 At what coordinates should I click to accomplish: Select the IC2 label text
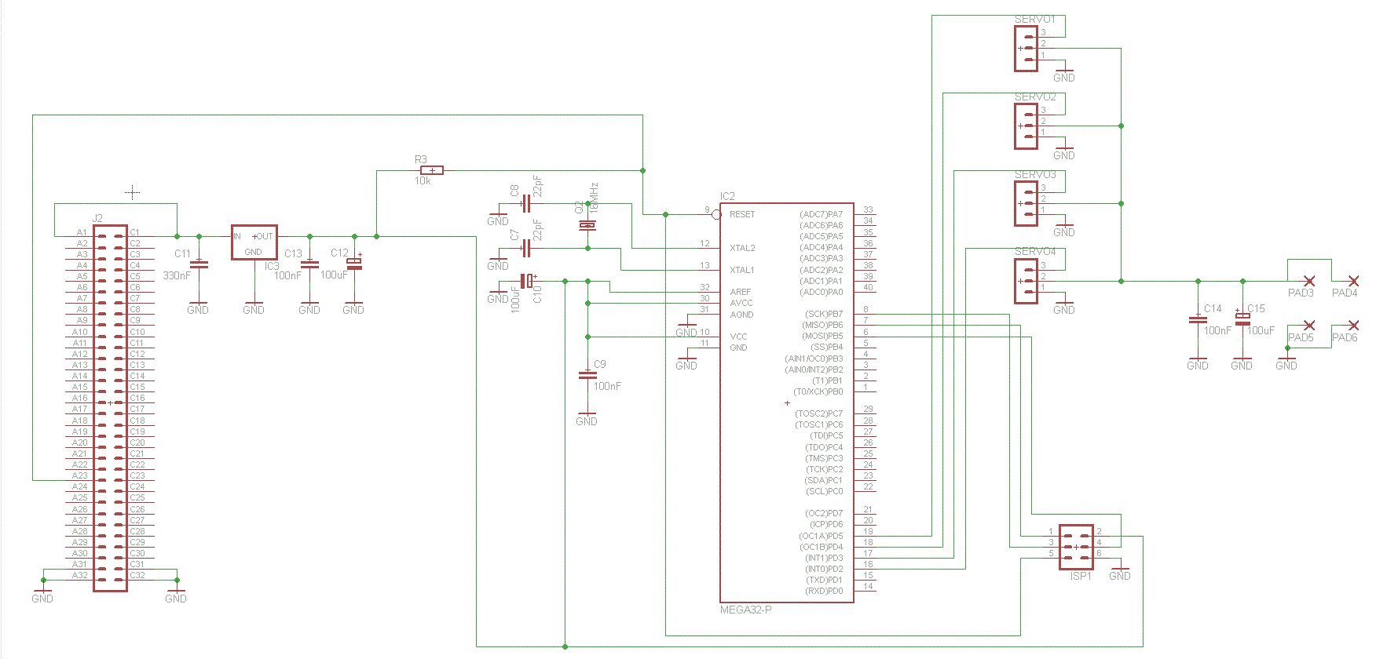tap(727, 196)
